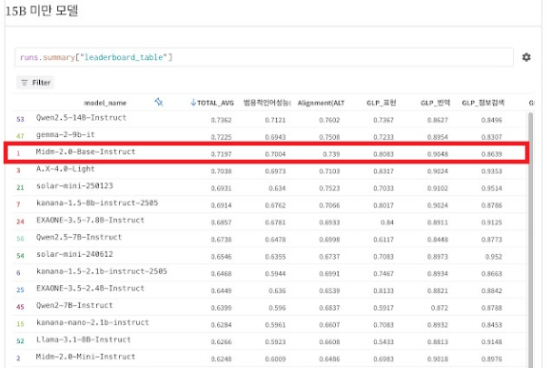Screen dimensions: 552x368
Task: Select the Midm-2.0-Mini-Instruct row name
Action: [86, 357]
